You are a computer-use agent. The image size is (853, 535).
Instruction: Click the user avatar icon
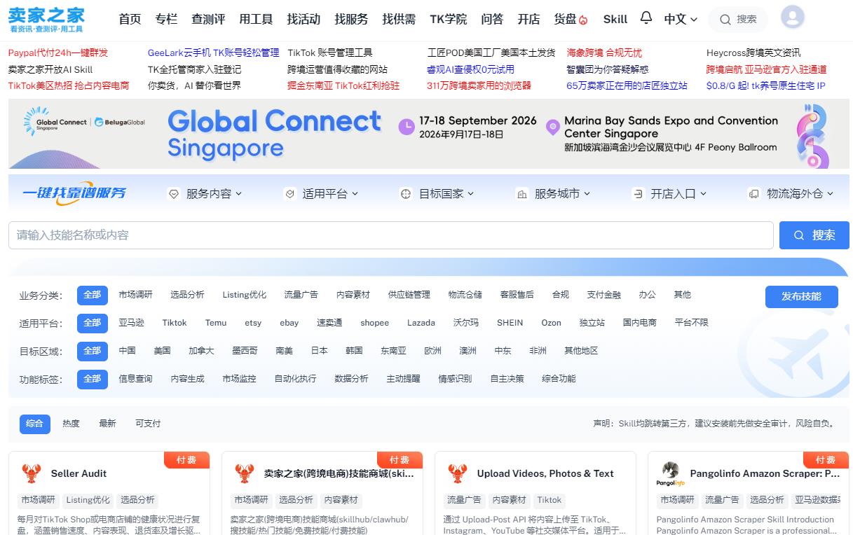tap(792, 17)
